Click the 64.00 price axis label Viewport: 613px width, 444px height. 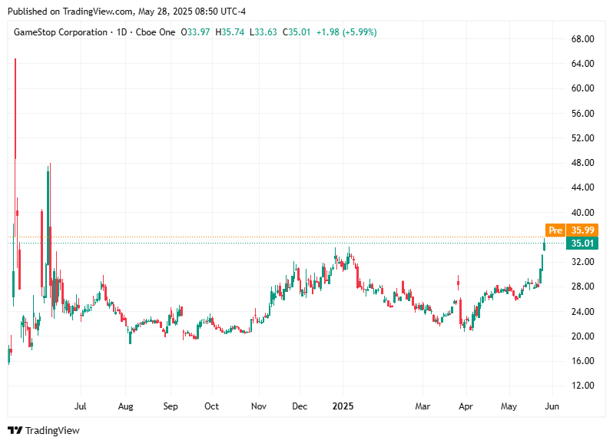click(x=582, y=64)
